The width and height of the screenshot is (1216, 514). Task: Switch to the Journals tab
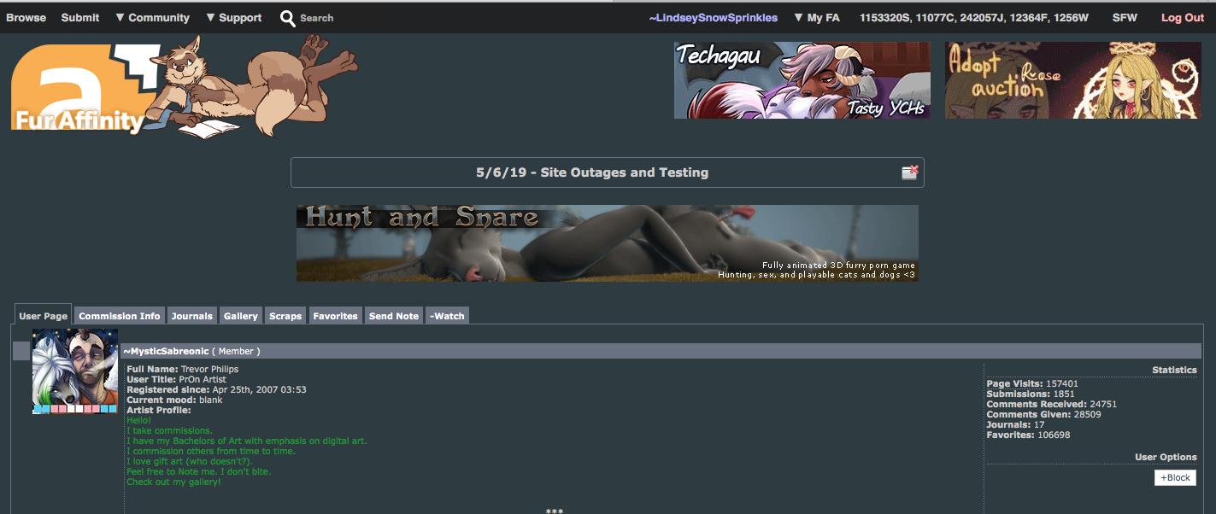tap(192, 316)
